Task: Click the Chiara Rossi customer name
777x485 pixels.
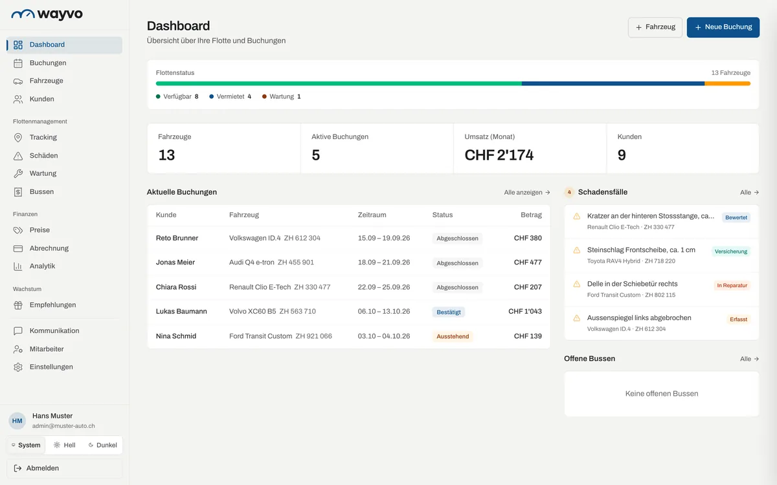Action: [176, 287]
